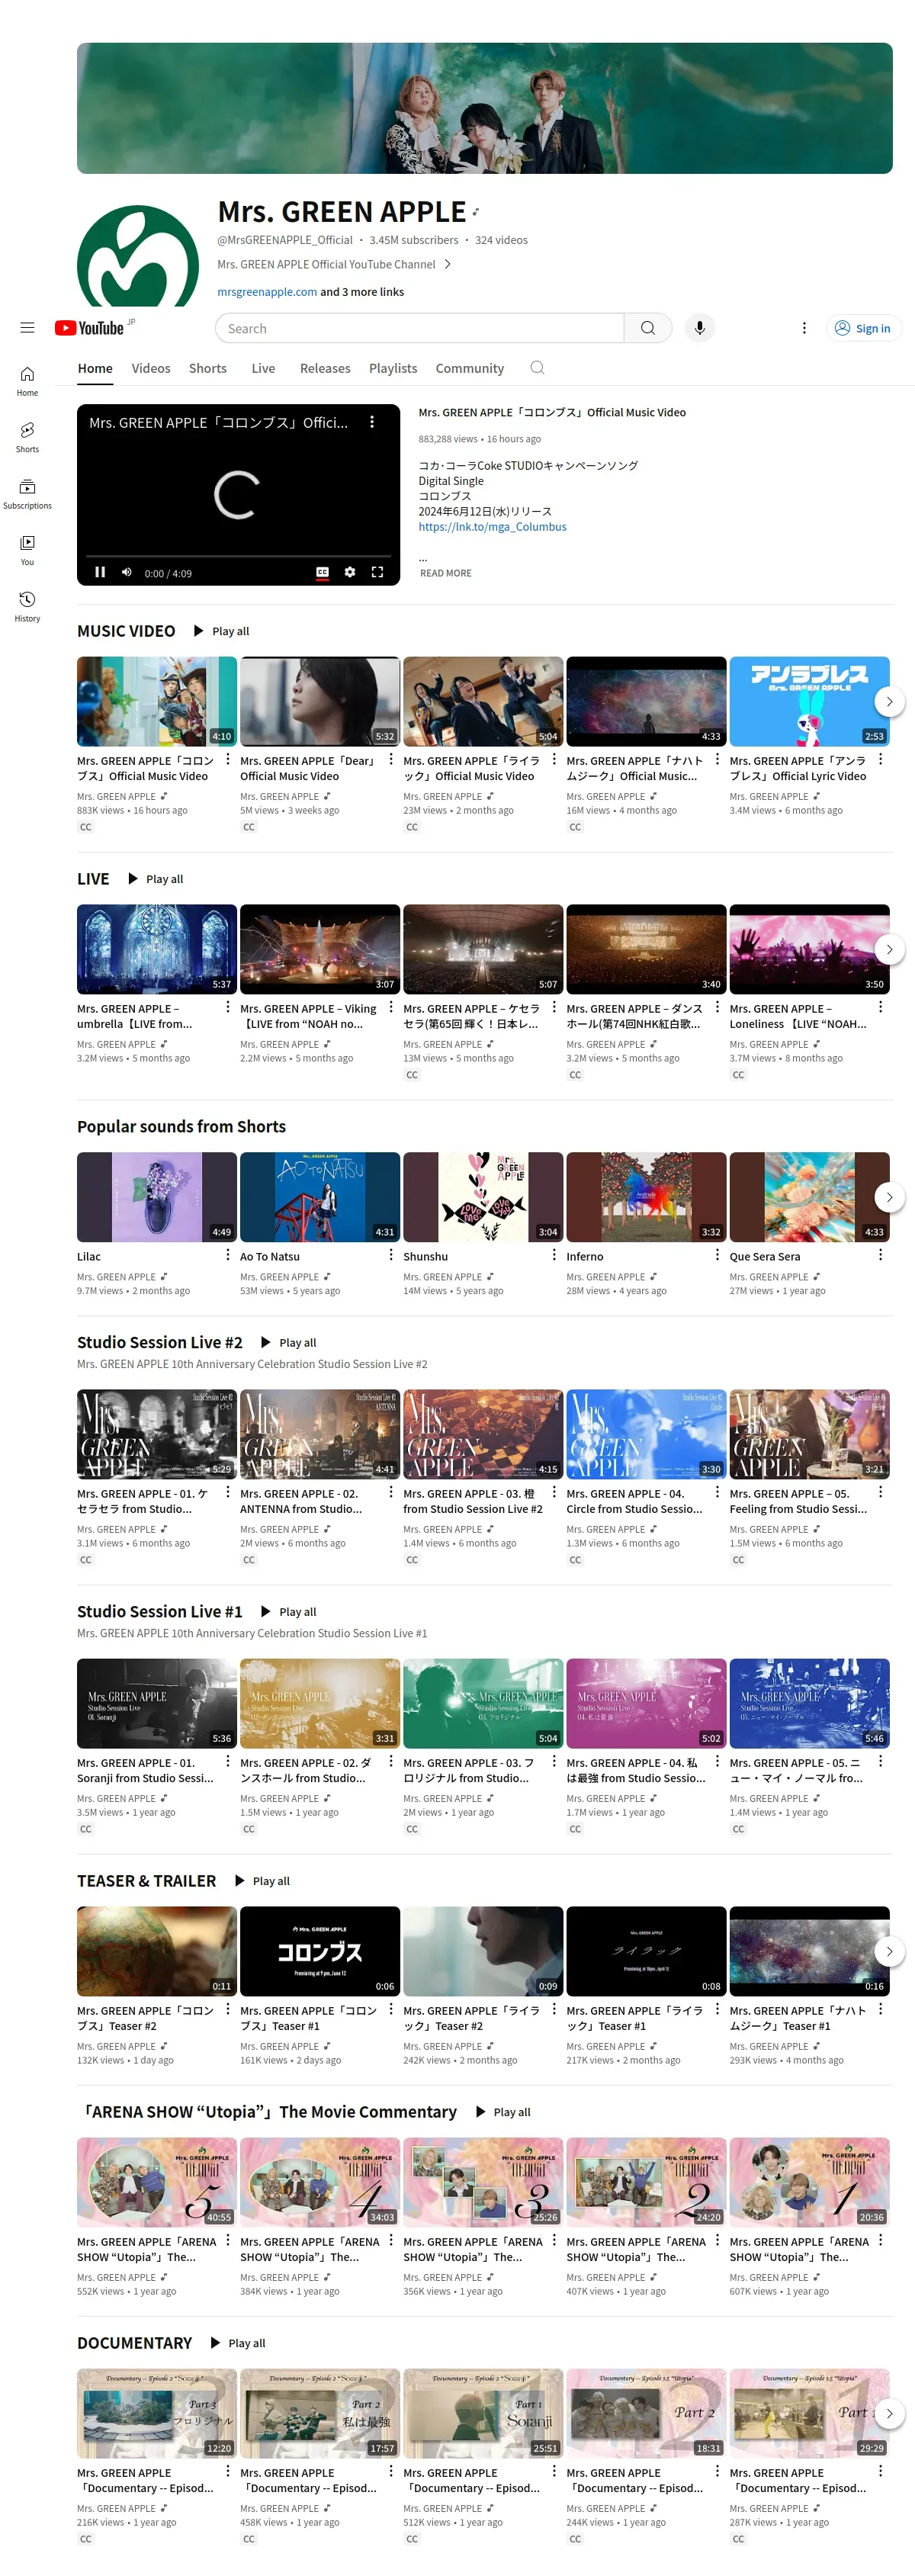This screenshot has height=2576, width=915.
Task: Click the Search input field
Action: click(x=420, y=328)
